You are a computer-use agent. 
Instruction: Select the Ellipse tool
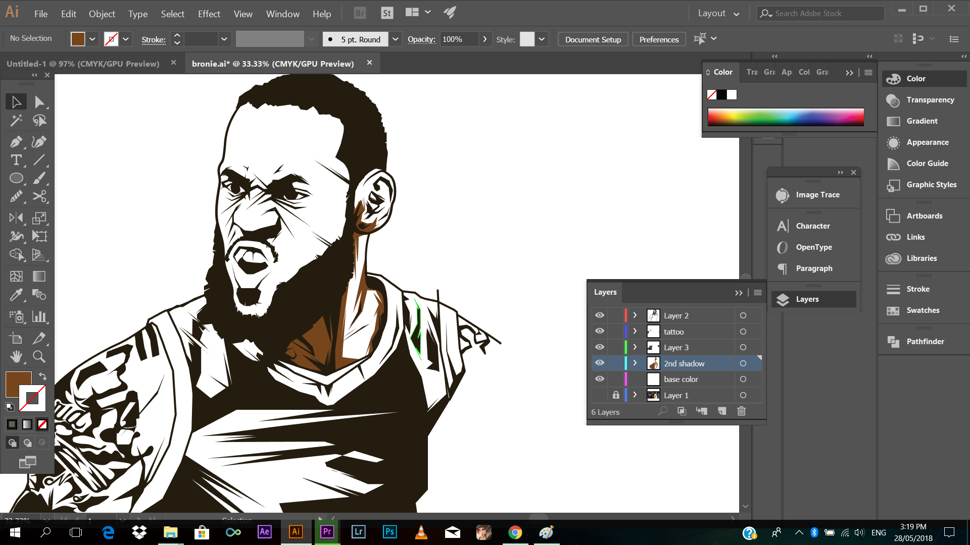pos(16,178)
